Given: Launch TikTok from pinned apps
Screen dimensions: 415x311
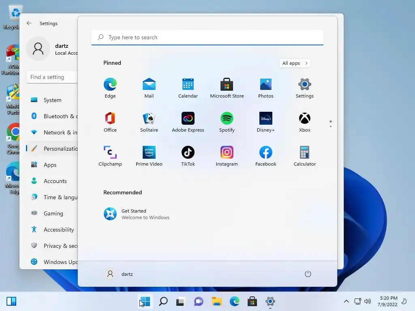Looking at the screenshot, I should [188, 156].
